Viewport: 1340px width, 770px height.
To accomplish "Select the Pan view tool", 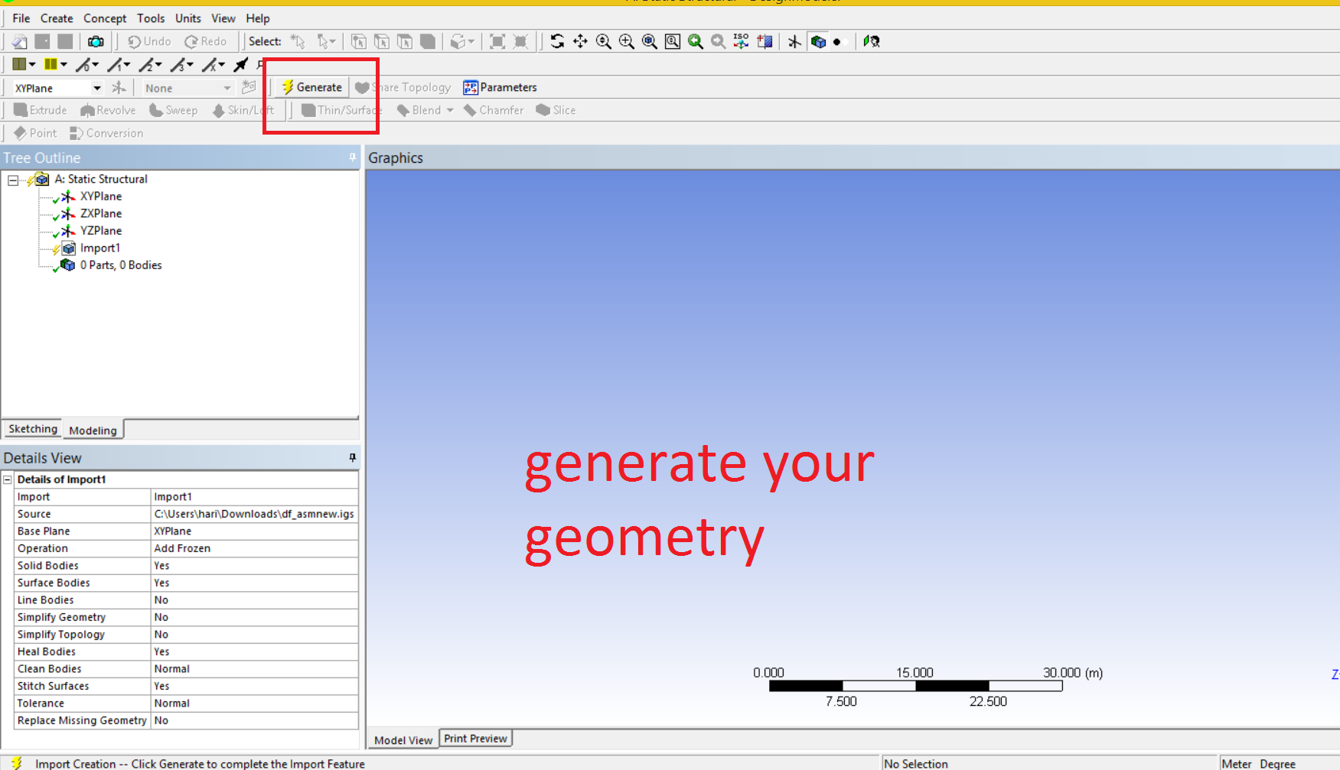I will pos(580,41).
